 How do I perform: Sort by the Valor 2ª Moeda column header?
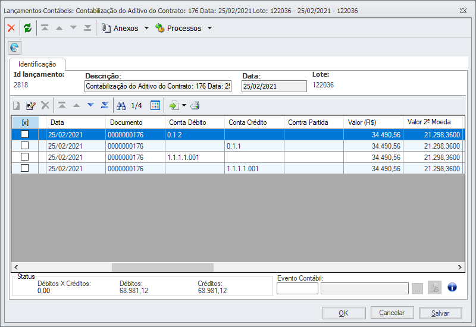point(433,122)
